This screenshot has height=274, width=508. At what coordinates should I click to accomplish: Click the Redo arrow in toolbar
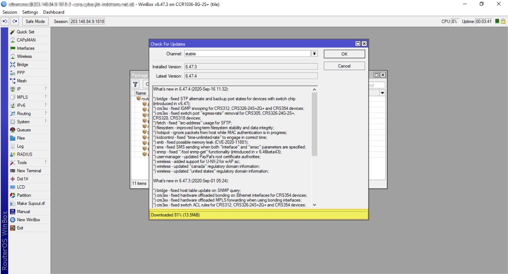click(x=15, y=21)
